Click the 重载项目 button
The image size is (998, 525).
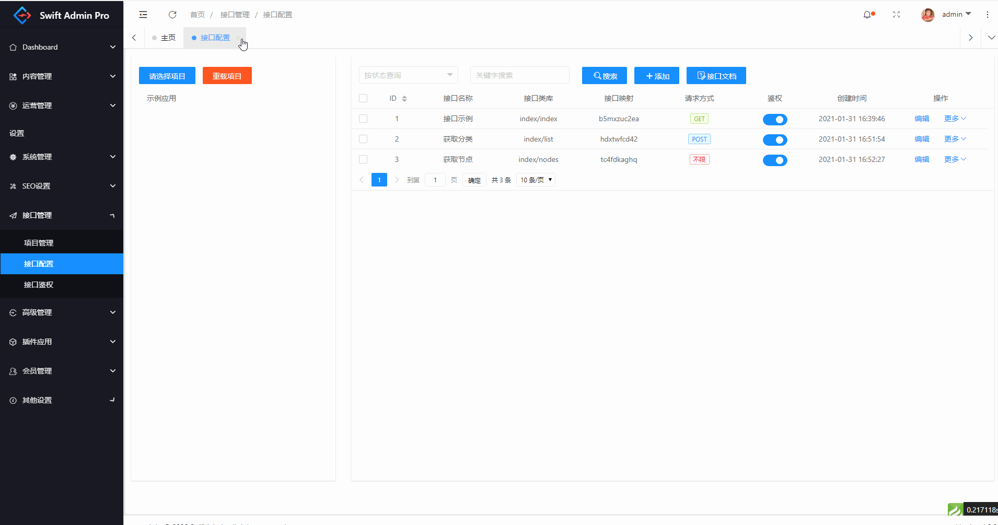pyautogui.click(x=227, y=76)
